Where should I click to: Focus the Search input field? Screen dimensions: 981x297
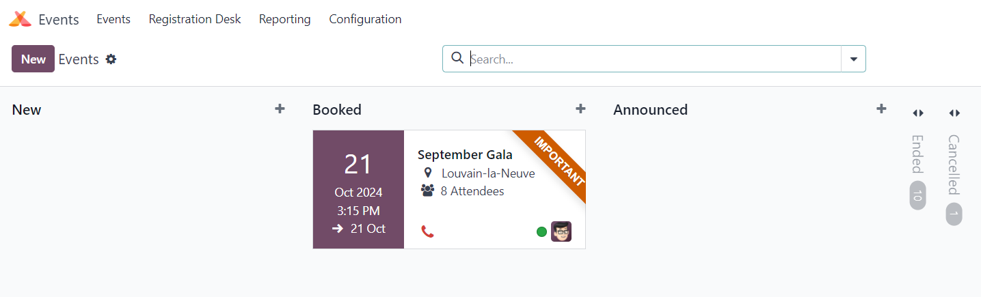pyautogui.click(x=649, y=59)
